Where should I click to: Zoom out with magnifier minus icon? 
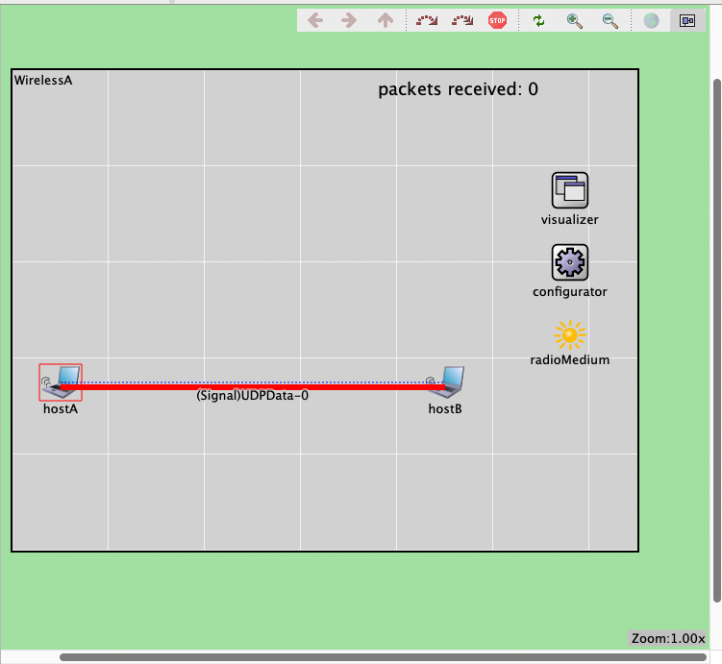(610, 21)
